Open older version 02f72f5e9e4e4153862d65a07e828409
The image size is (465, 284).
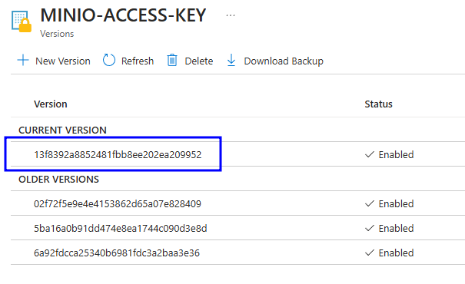click(118, 203)
